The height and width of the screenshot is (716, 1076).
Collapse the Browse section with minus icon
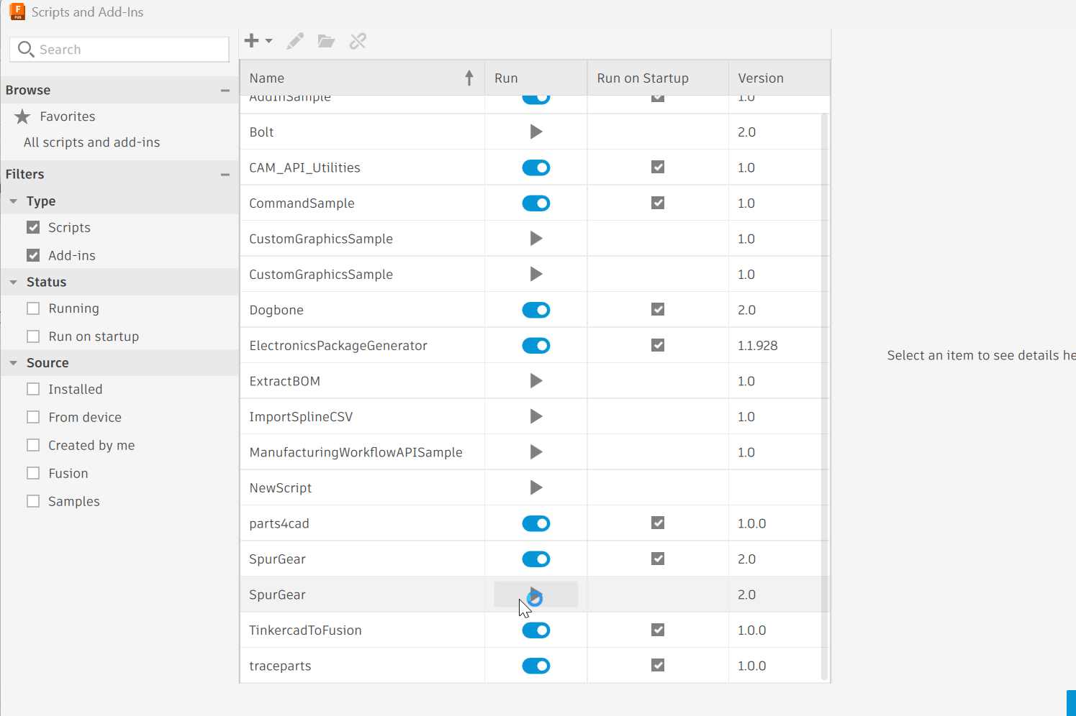point(225,91)
